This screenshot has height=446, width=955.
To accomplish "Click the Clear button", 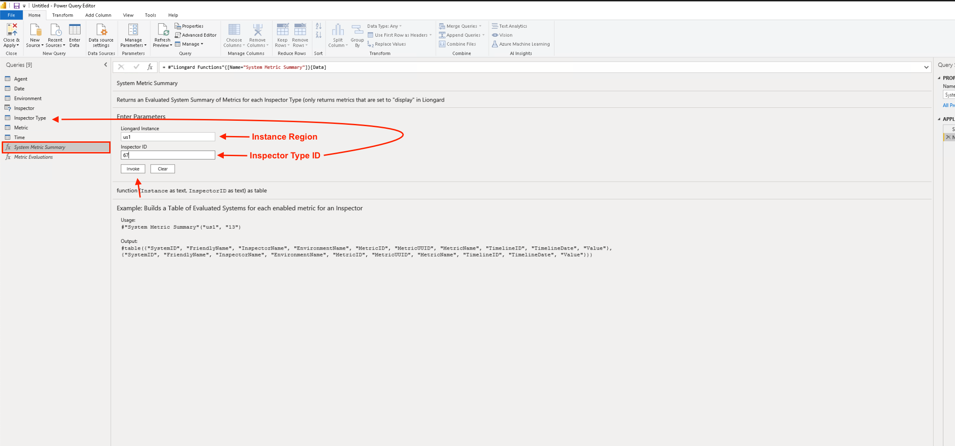I will pyautogui.click(x=163, y=169).
